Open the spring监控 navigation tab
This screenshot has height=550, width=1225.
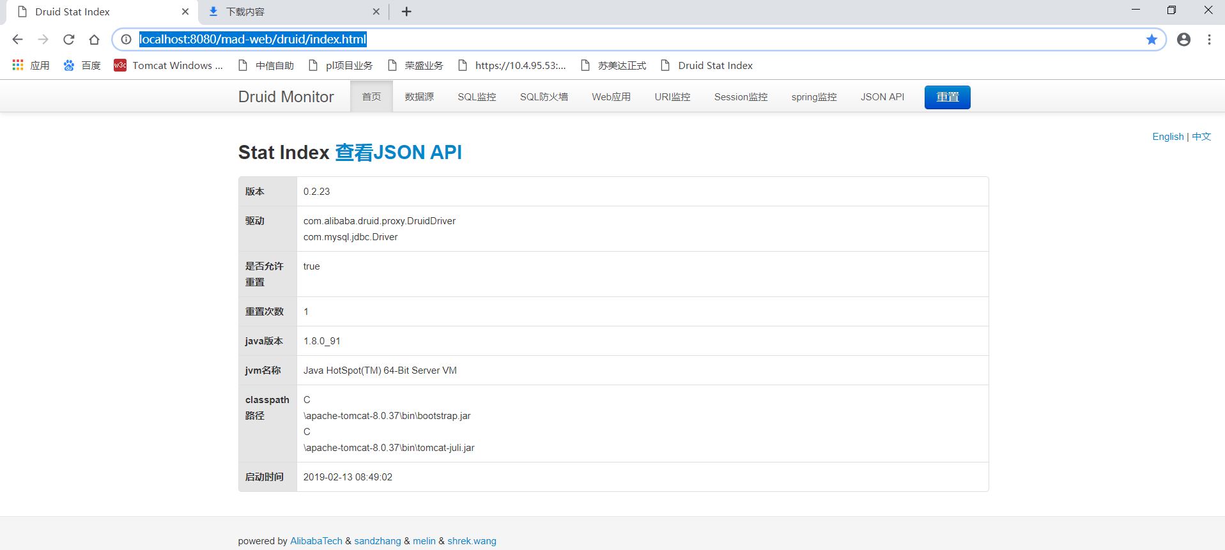(813, 96)
